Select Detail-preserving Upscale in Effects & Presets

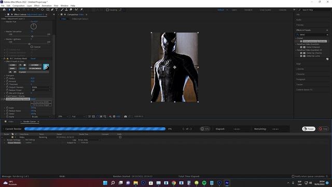(315, 41)
